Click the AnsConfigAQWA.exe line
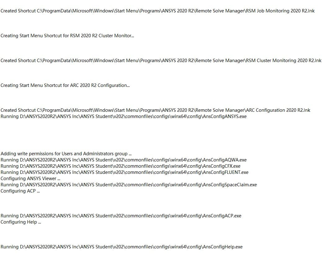322x263 pixels. click(123, 160)
